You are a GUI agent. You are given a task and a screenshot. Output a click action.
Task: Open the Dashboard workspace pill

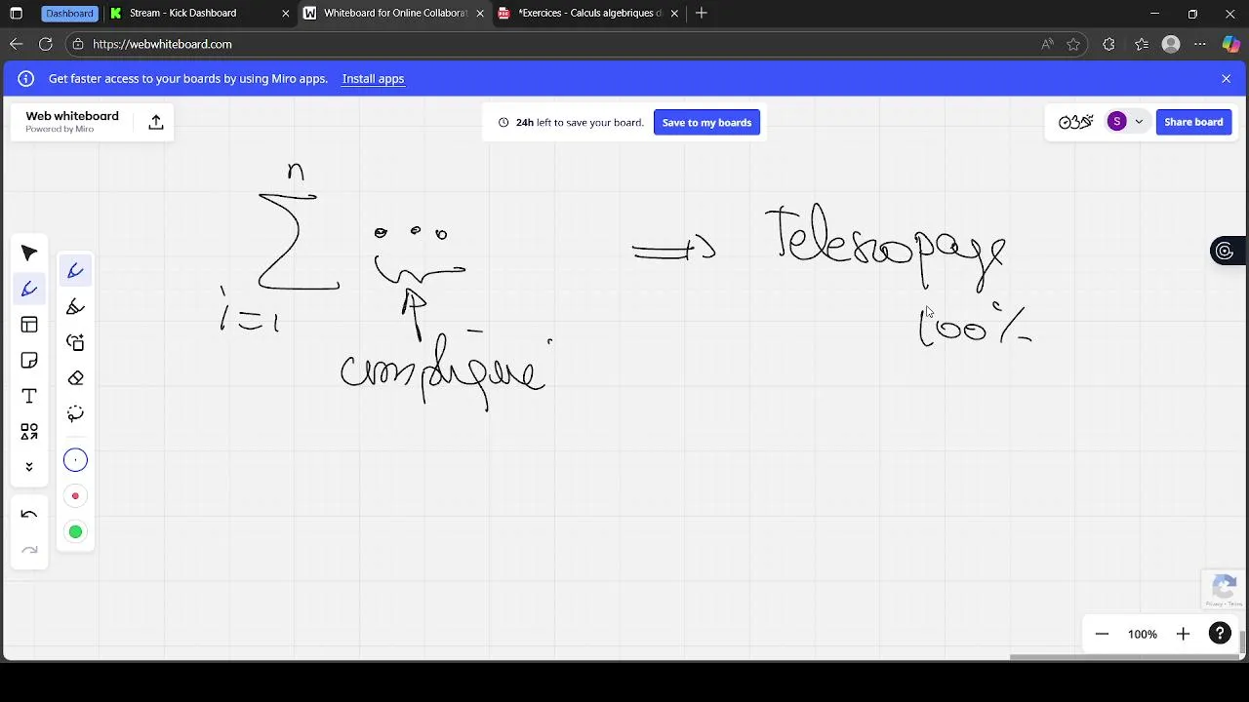tap(69, 14)
